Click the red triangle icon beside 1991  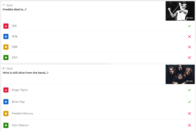click(6, 26)
